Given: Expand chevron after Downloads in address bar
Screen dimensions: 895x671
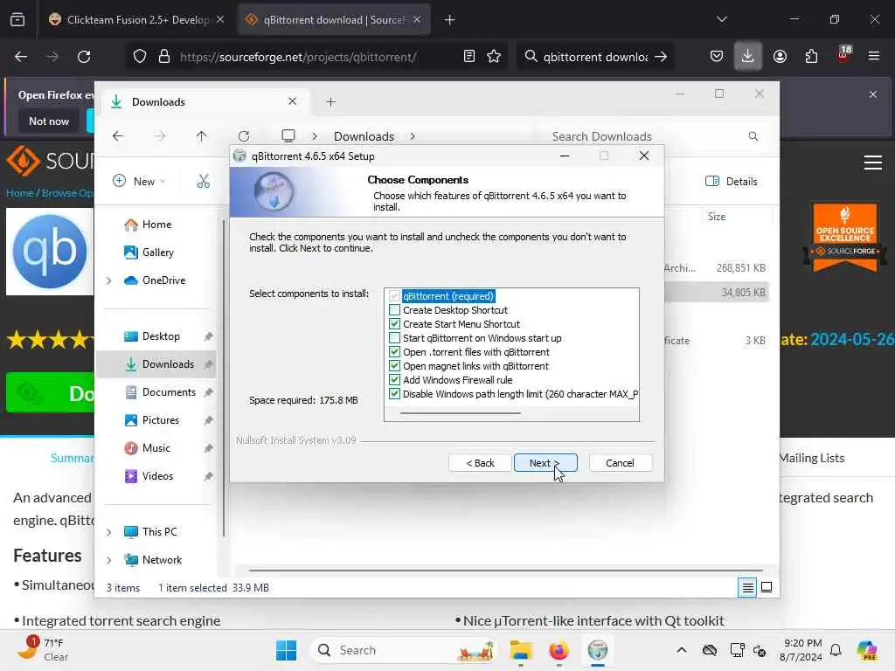Looking at the screenshot, I should click(x=413, y=136).
